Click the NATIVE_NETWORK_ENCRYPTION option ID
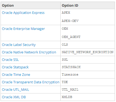Image resolution: width=116 pixels, height=102 pixels. pyautogui.click(x=88, y=52)
